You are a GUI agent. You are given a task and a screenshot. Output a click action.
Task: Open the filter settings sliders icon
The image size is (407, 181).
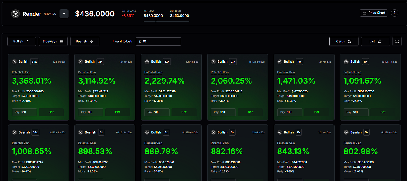click(x=397, y=41)
